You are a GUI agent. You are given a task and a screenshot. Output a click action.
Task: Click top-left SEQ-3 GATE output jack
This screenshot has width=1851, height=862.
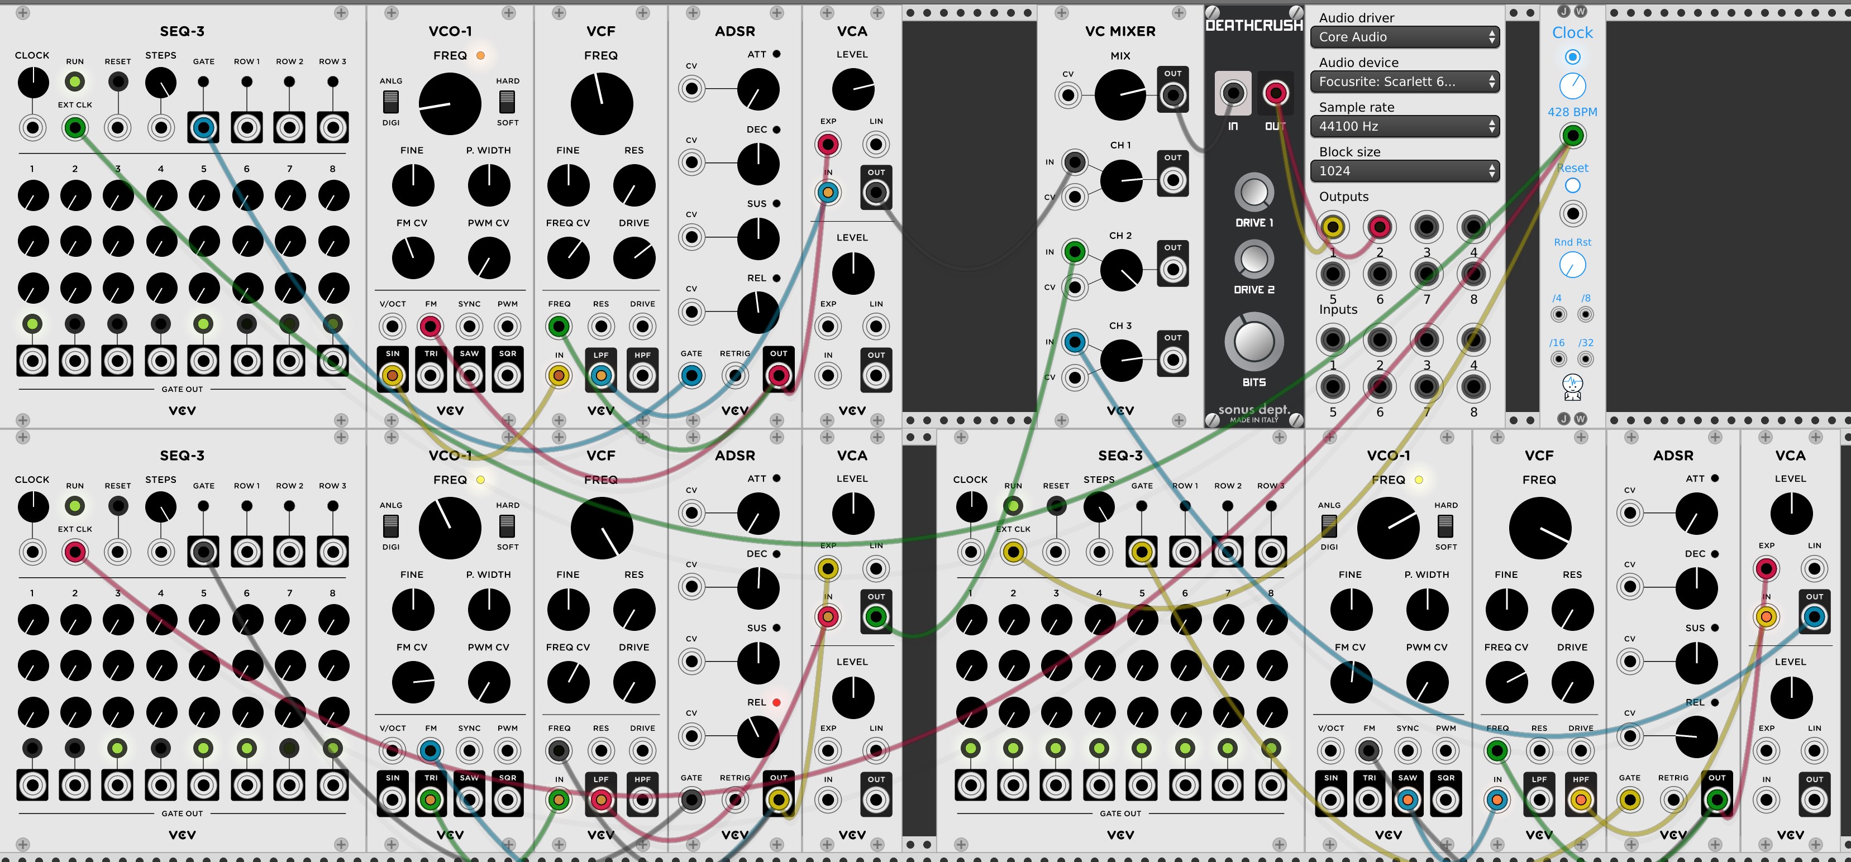click(203, 128)
